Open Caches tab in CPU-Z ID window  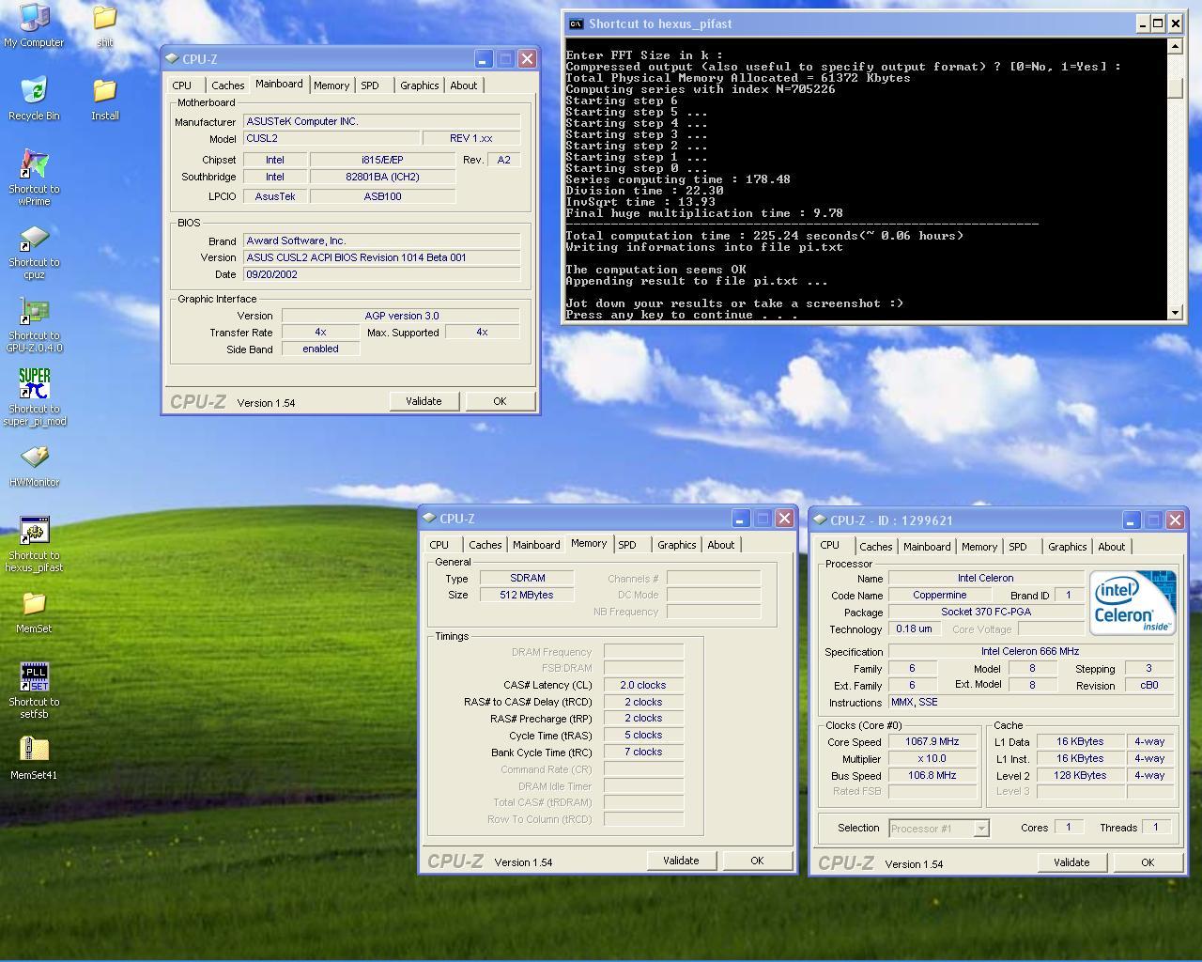(875, 547)
